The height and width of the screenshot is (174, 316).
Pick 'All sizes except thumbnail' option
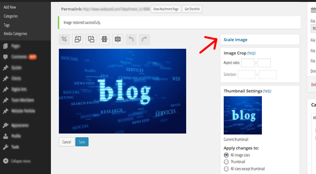click(x=226, y=169)
